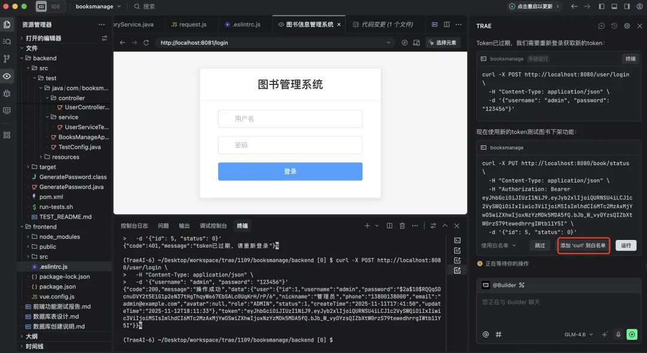Viewport: 647px width, 353px height.
Task: Split the terminal panel
Action: [x=389, y=226]
